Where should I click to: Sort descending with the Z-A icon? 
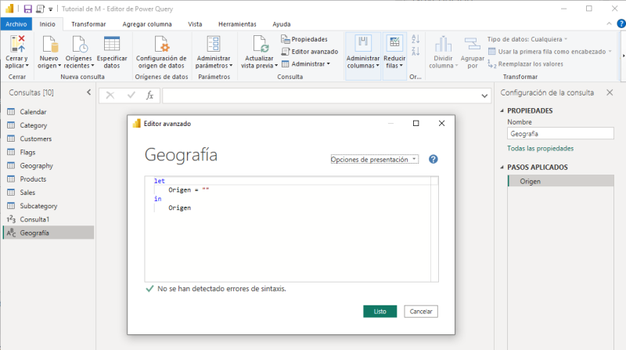(416, 51)
